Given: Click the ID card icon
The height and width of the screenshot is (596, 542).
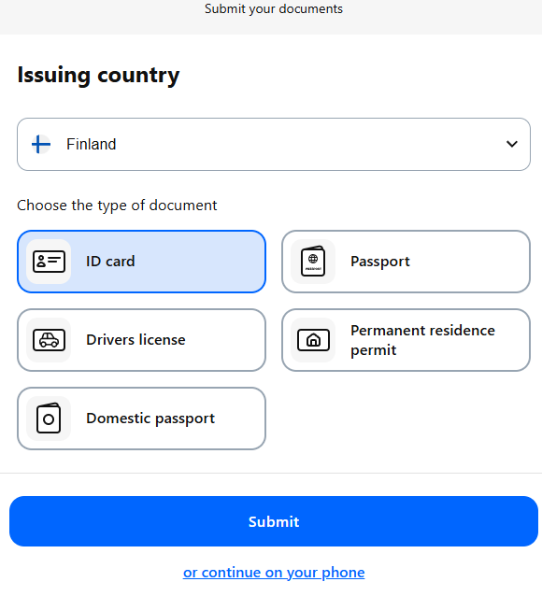Looking at the screenshot, I should tap(49, 262).
